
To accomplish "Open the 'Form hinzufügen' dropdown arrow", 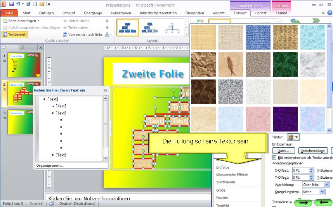I will 38,21.
